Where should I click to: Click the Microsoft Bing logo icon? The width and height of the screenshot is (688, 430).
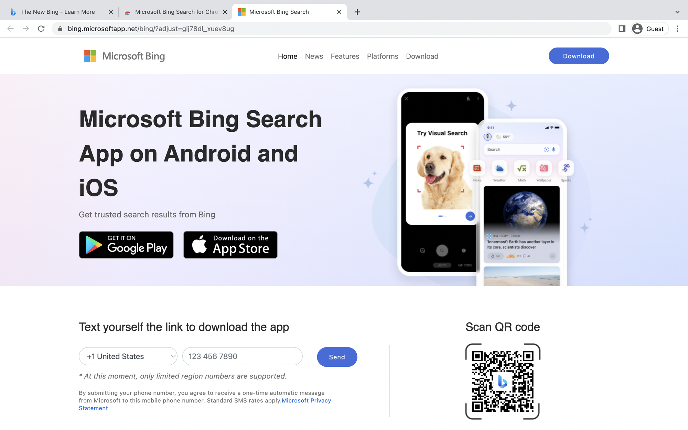[x=90, y=56]
